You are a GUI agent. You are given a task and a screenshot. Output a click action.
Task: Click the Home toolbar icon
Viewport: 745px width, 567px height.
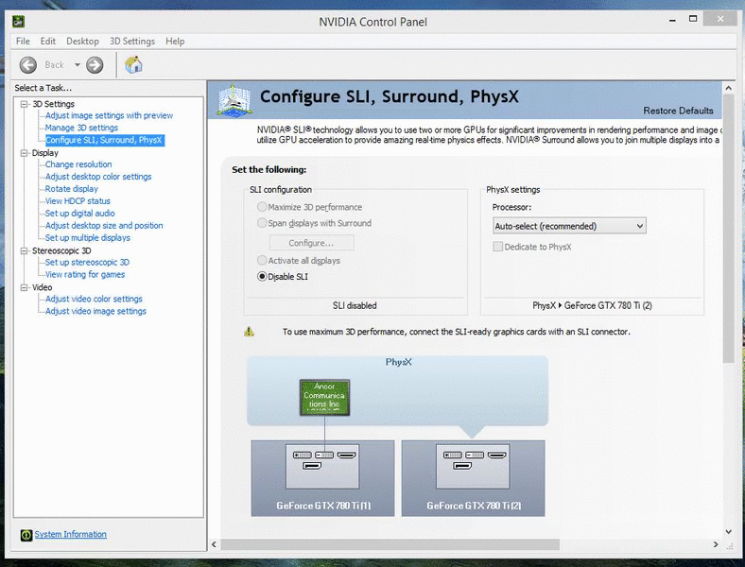(x=133, y=64)
